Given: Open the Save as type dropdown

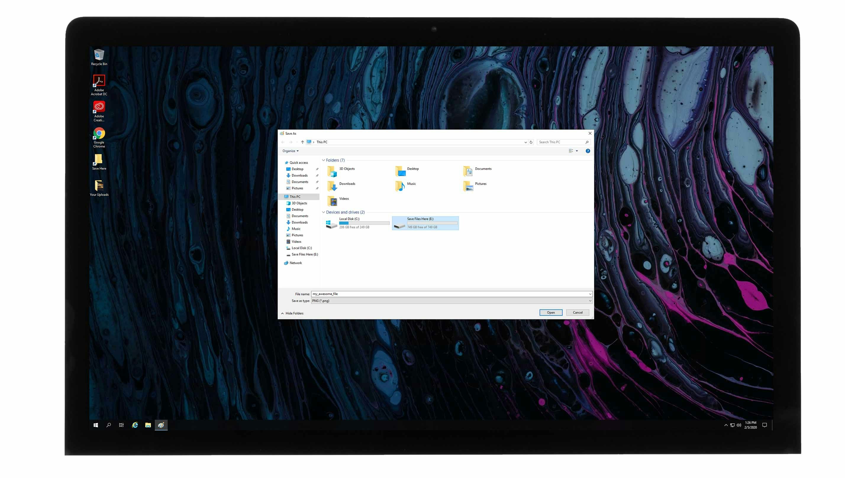Looking at the screenshot, I should click(450, 301).
